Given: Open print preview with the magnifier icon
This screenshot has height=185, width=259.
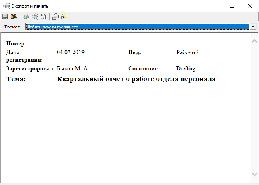Looking at the screenshot, I should pos(35,17).
